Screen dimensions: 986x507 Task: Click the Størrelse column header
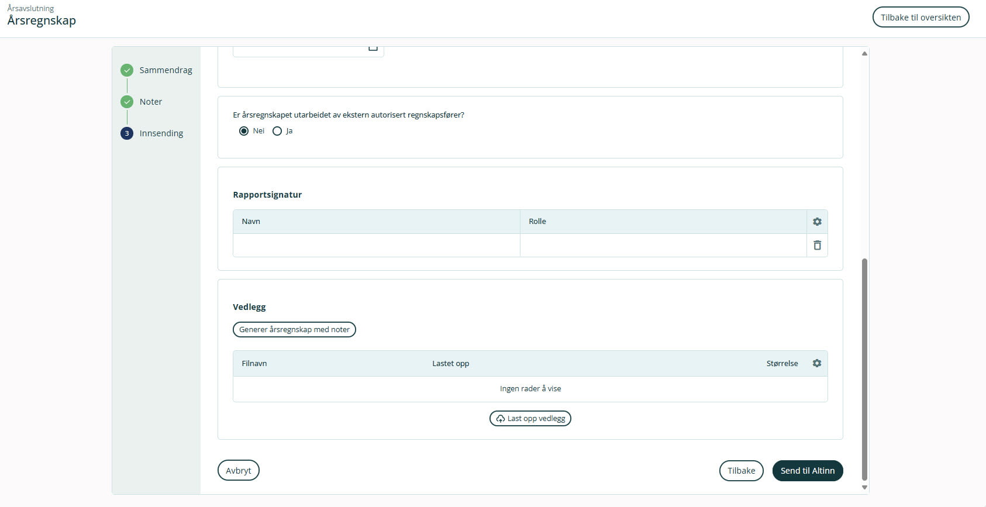[x=782, y=363]
